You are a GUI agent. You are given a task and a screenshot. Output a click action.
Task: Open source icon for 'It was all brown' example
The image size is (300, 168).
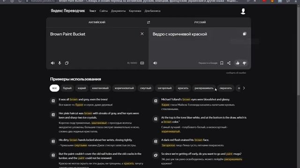point(53,101)
